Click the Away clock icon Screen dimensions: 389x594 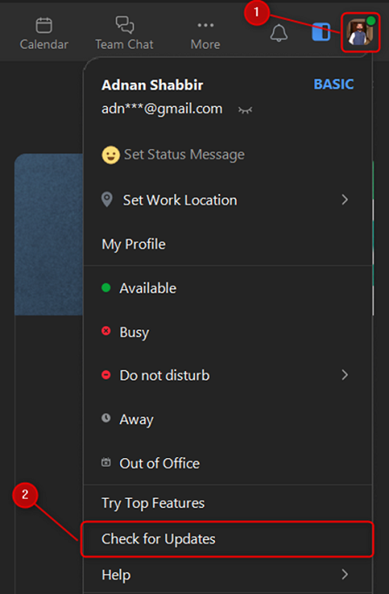pyautogui.click(x=106, y=418)
